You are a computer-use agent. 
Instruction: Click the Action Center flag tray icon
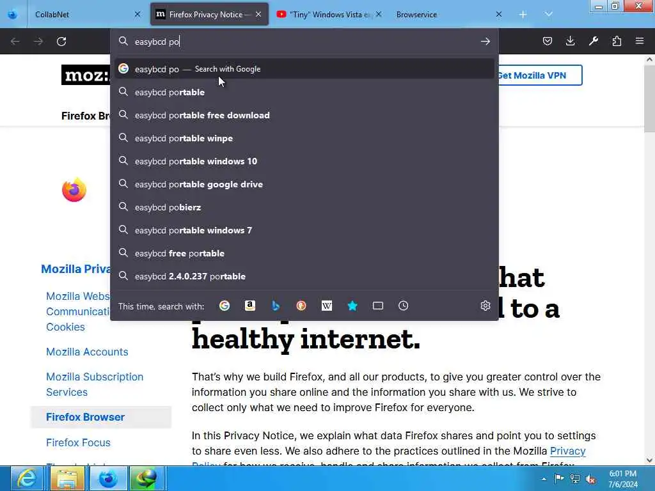click(559, 478)
